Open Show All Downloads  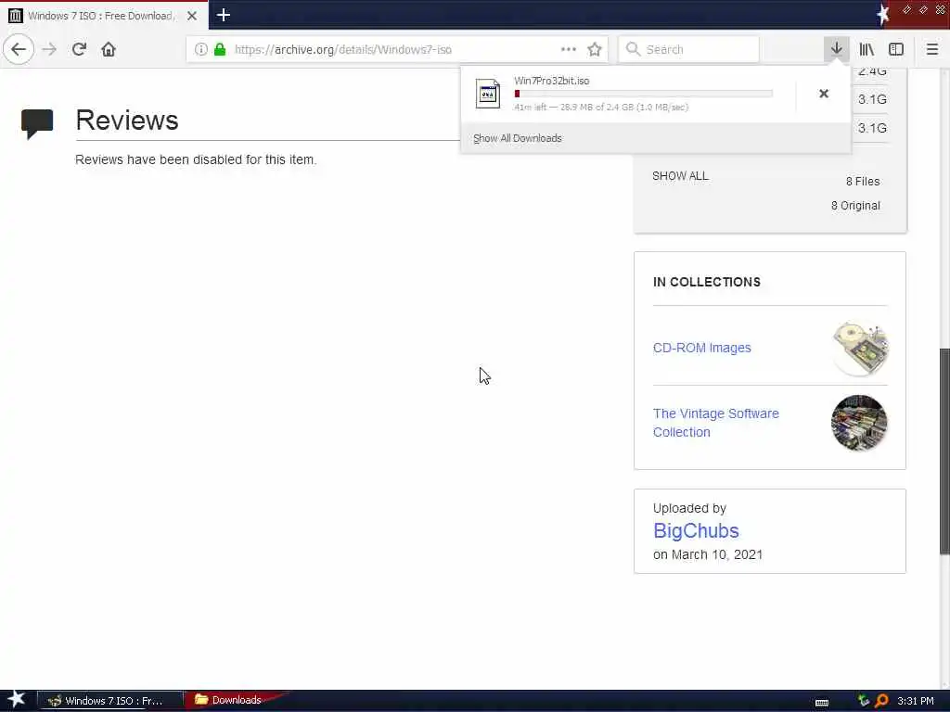pos(518,138)
